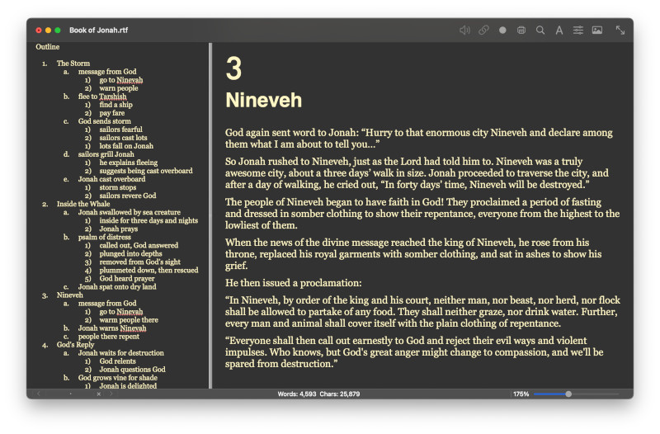660x434 pixels.
Task: Click the divider between outline and text
Action: click(x=210, y=215)
